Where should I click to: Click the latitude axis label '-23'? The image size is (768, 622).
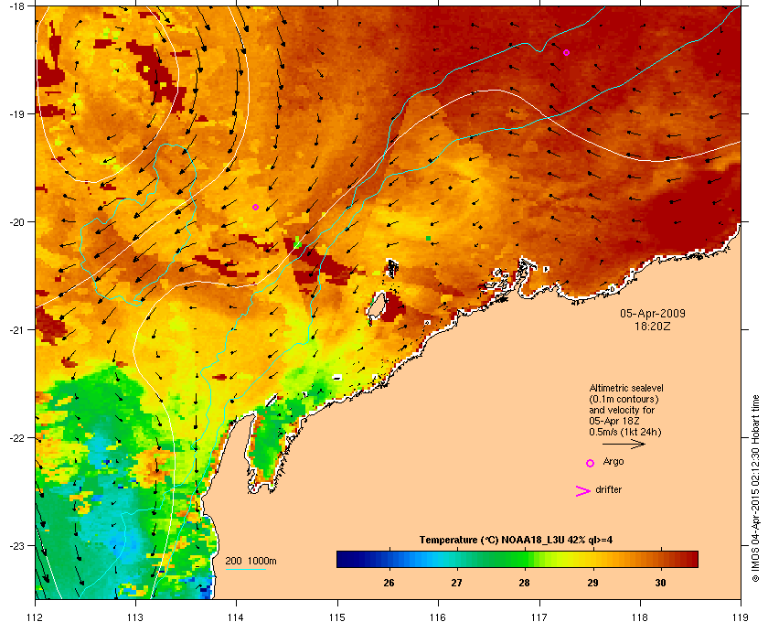click(16, 545)
